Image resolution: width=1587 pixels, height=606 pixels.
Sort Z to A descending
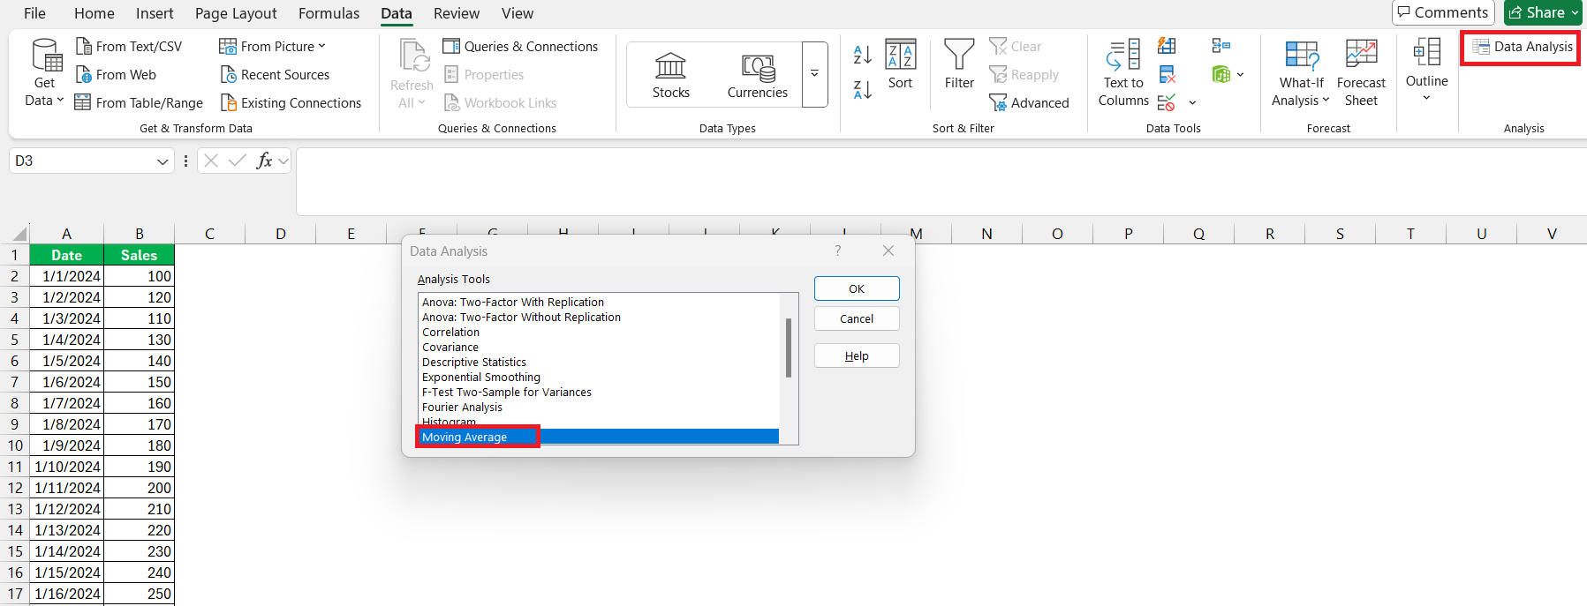(x=863, y=89)
